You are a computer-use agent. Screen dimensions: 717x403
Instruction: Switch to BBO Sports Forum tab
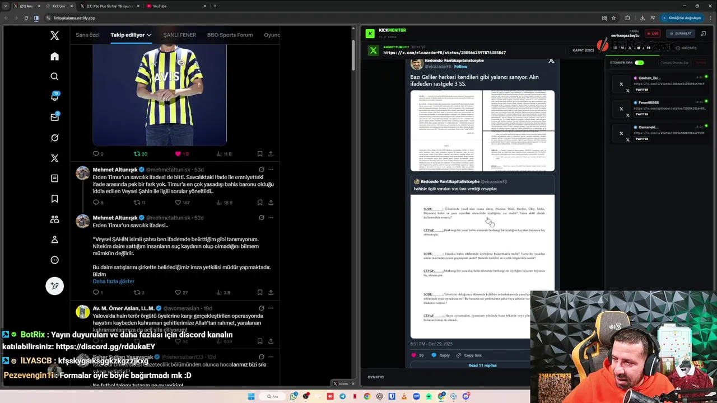[x=230, y=35]
